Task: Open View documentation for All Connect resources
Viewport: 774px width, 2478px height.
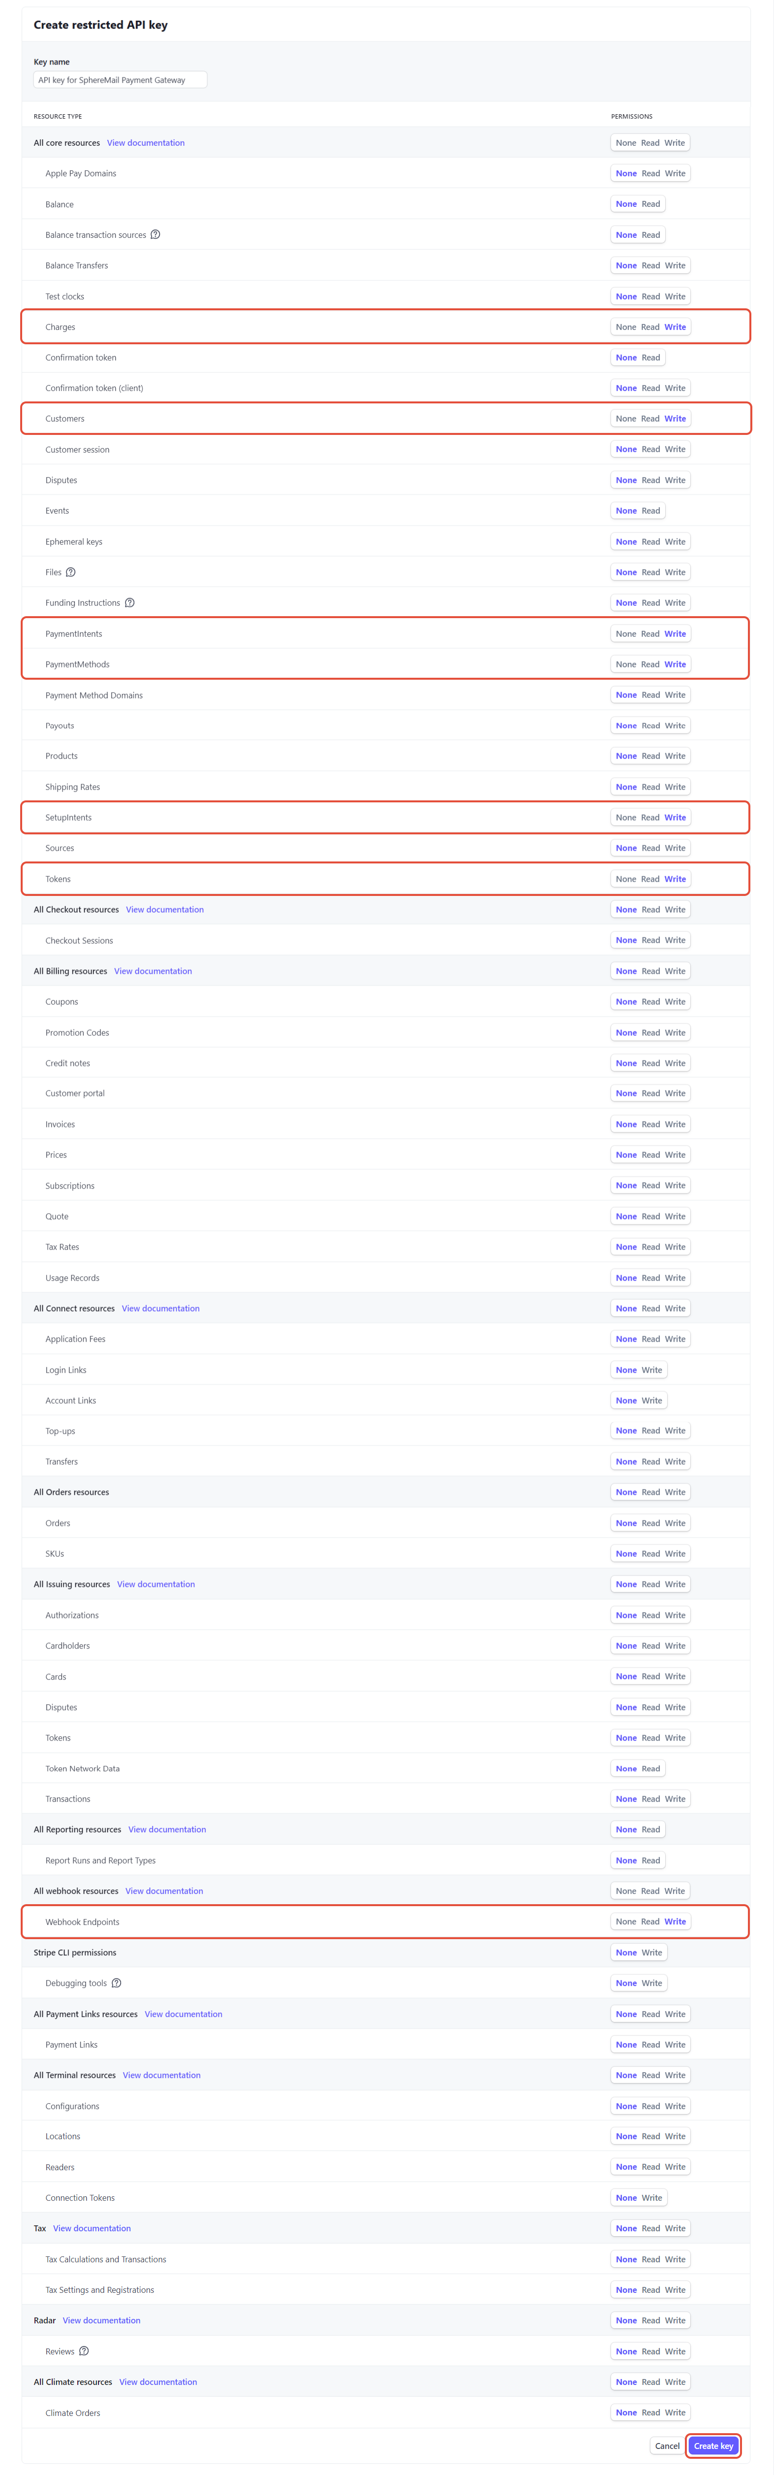Action: [x=161, y=1308]
